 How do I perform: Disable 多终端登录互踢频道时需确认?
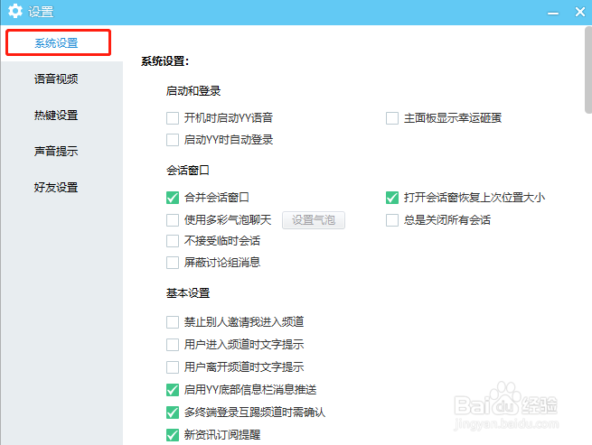coord(173,413)
